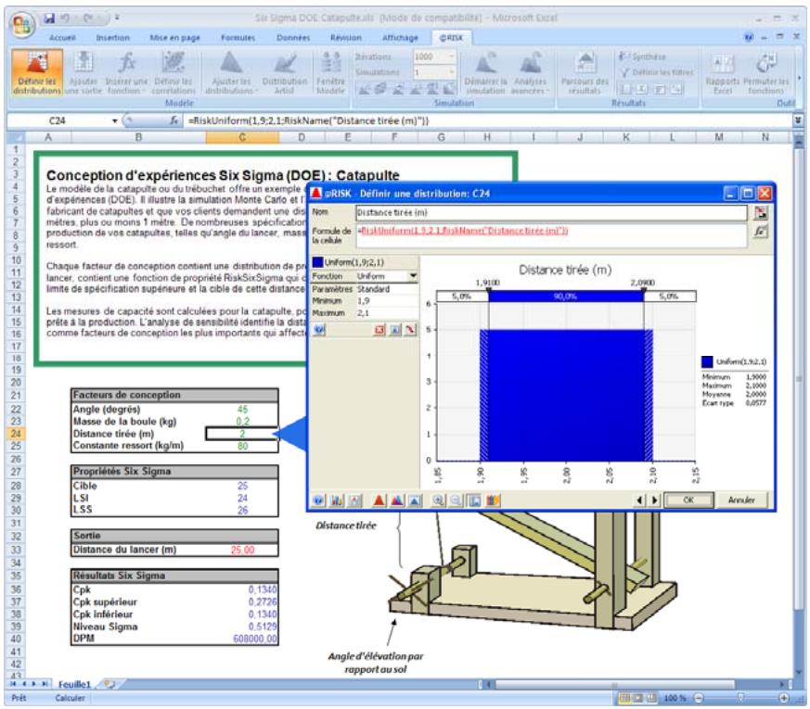Click the fx icon beside the cell formula
The image size is (810, 709).
(761, 231)
